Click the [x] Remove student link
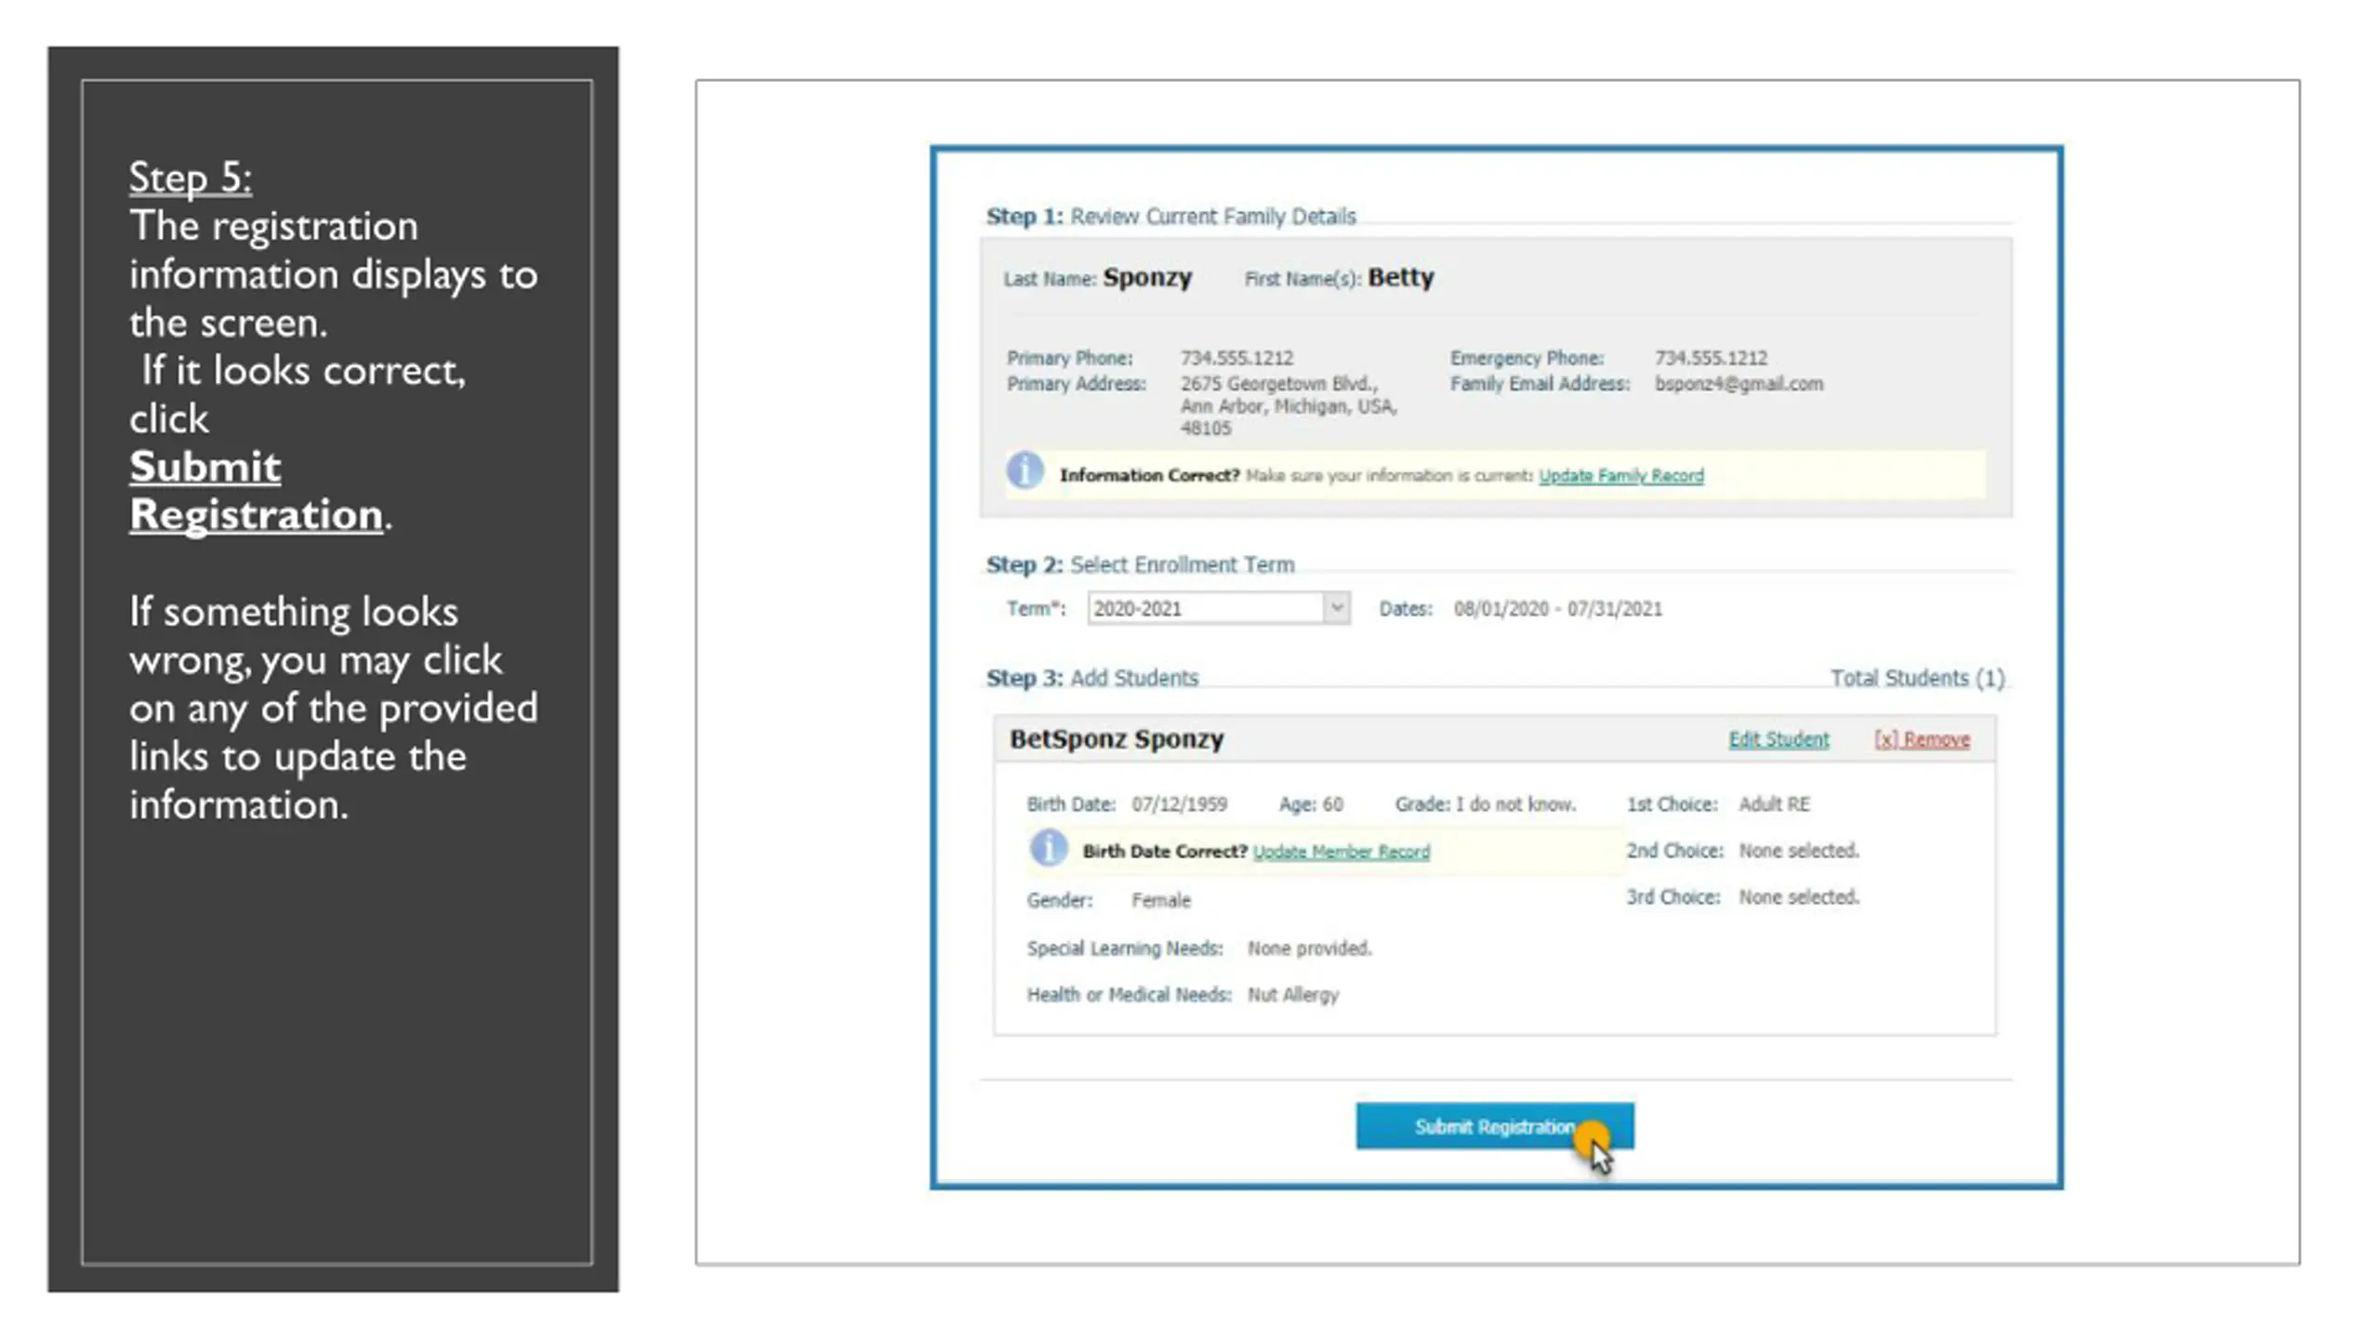The width and height of the screenshot is (2380, 1339). click(1922, 739)
